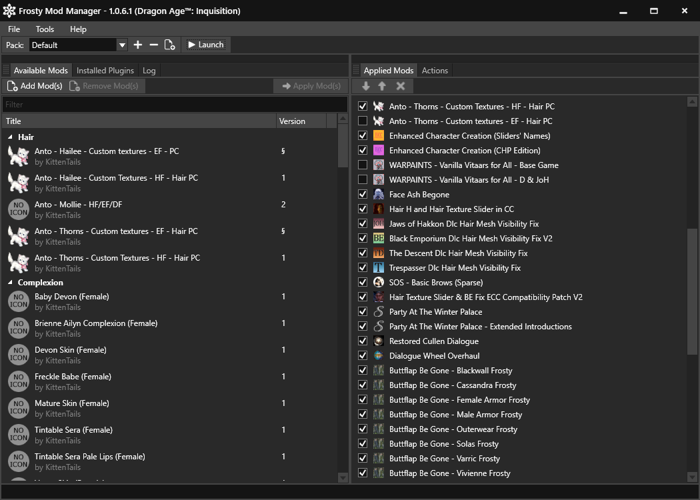Switch to the Installed Plugins tab
Viewport: 700px width, 500px height.
tap(105, 71)
